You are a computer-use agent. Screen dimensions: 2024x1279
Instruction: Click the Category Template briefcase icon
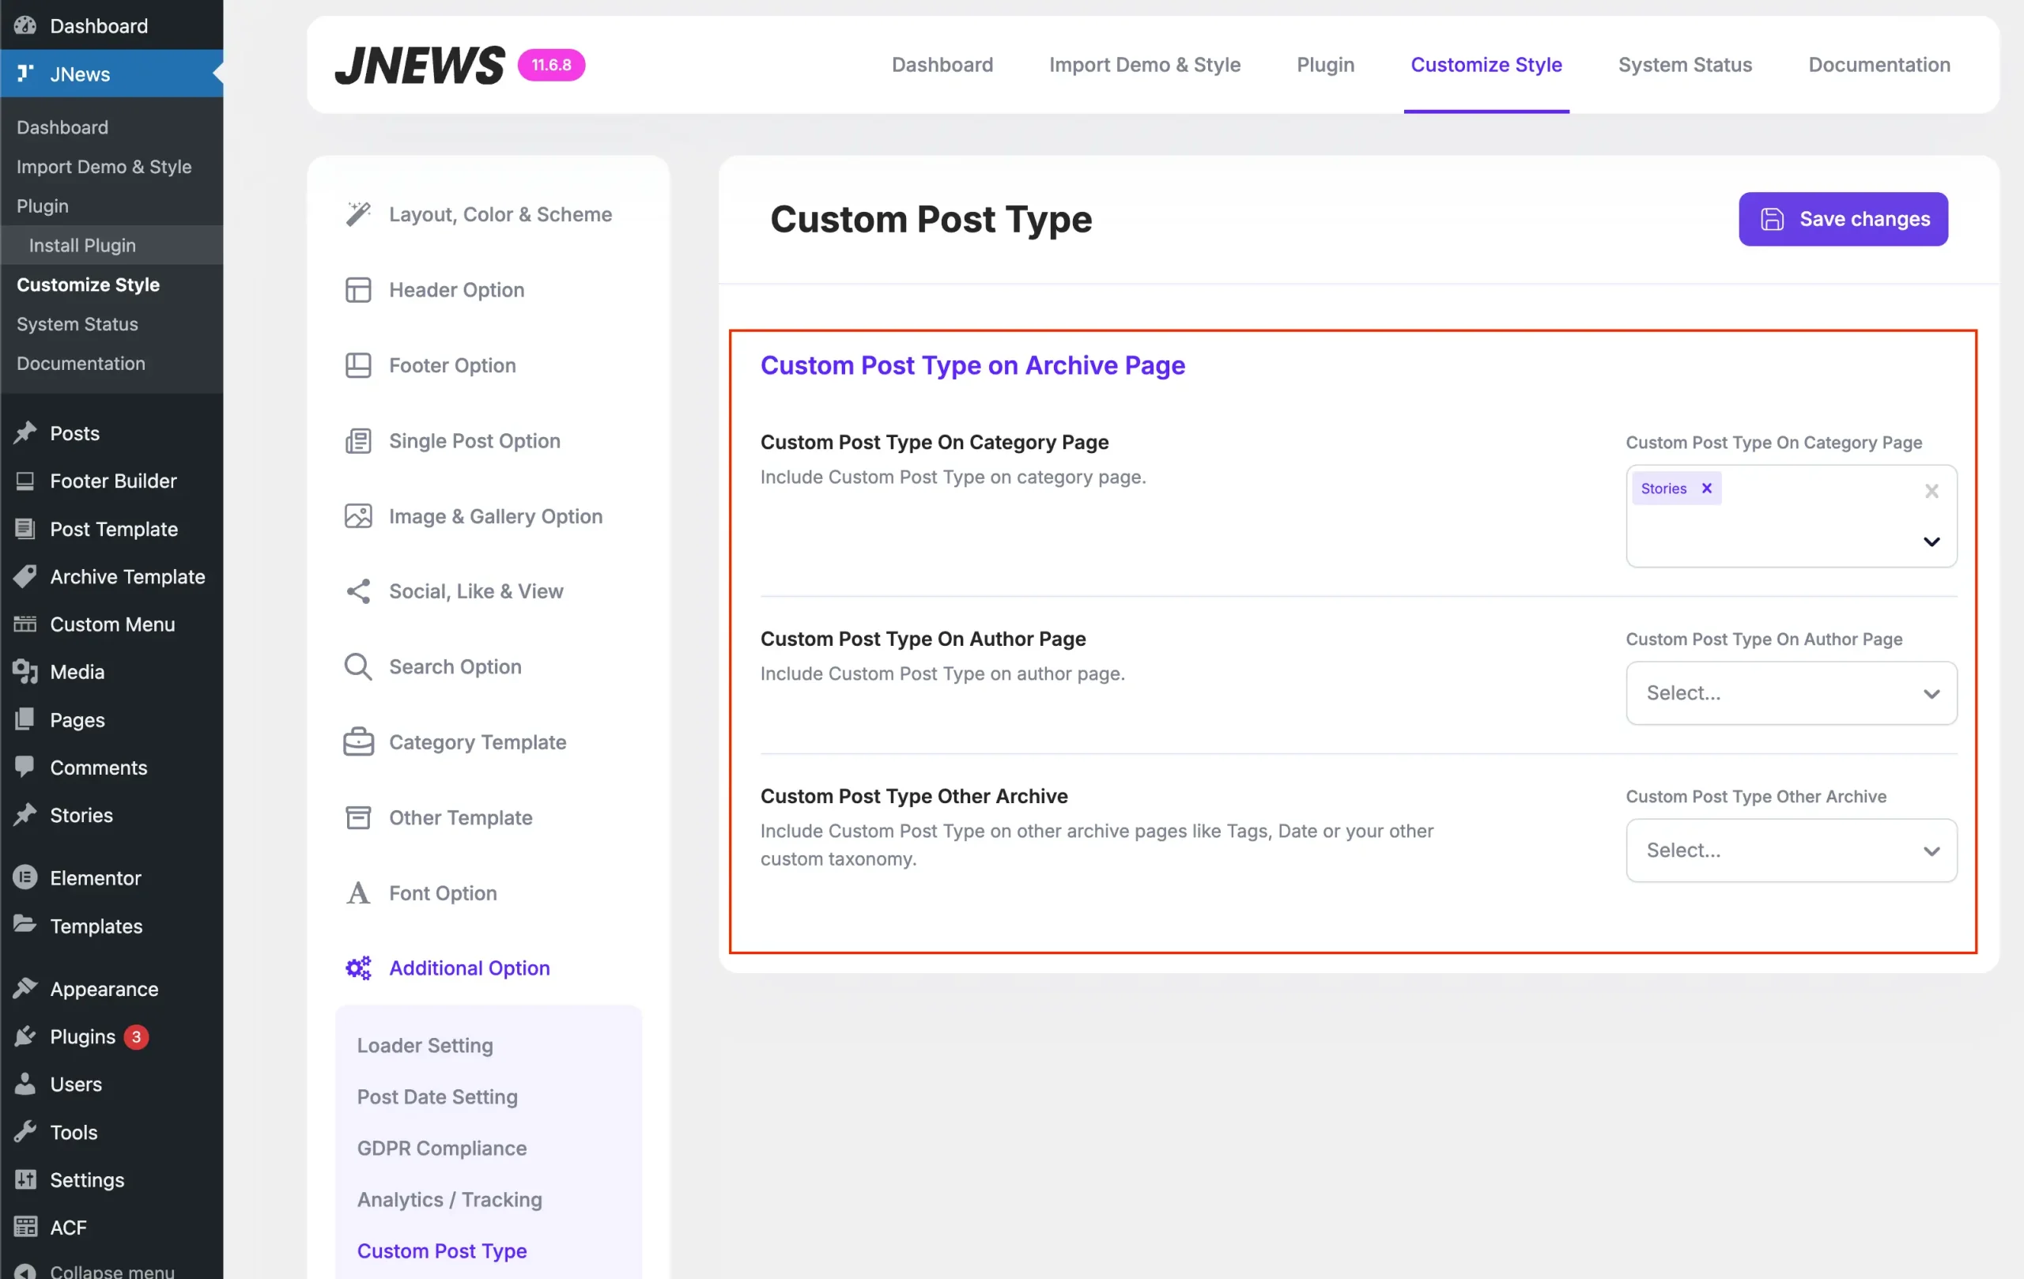coord(358,742)
